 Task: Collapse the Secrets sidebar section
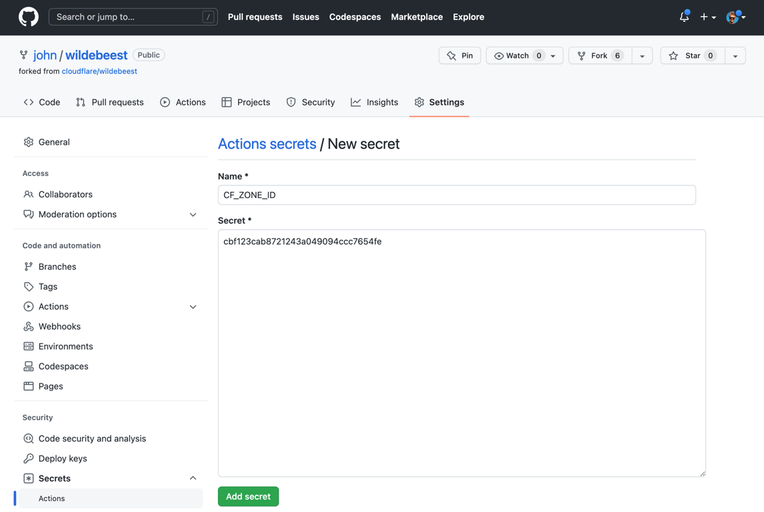pos(193,479)
